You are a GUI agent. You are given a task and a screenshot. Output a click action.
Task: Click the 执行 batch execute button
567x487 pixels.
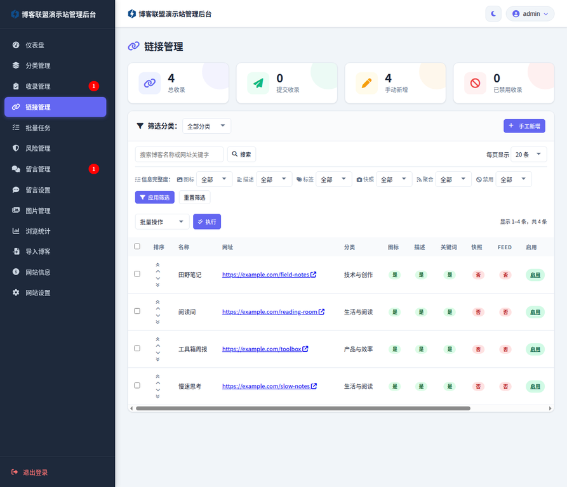(x=207, y=222)
